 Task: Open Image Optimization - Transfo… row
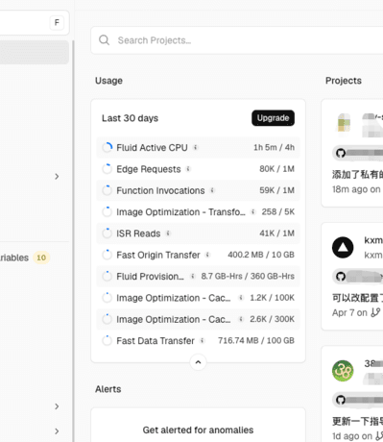pyautogui.click(x=198, y=211)
